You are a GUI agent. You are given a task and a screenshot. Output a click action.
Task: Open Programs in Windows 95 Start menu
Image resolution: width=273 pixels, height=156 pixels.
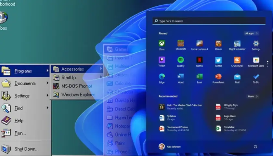(25, 71)
